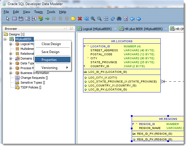Select Change Requests tree item

pyautogui.click(x=34, y=78)
